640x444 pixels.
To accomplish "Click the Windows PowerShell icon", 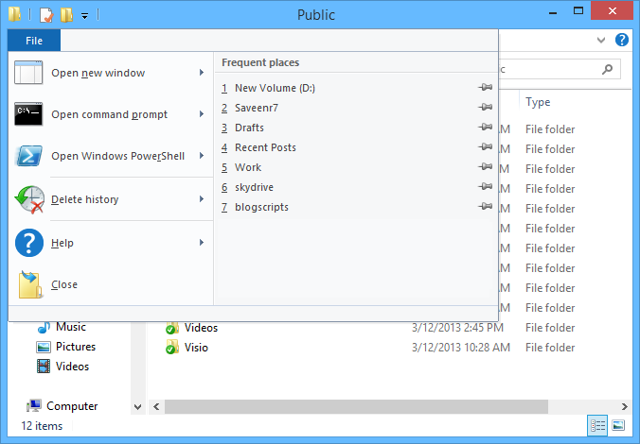I will click(29, 157).
